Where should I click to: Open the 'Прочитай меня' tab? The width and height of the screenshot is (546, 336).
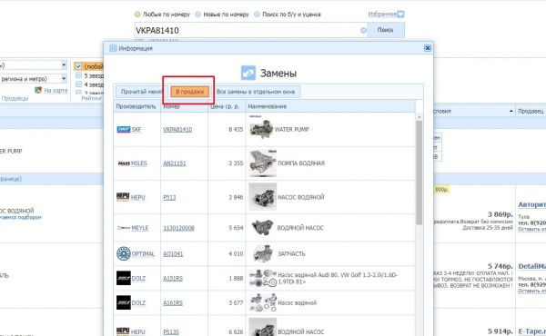coord(141,92)
